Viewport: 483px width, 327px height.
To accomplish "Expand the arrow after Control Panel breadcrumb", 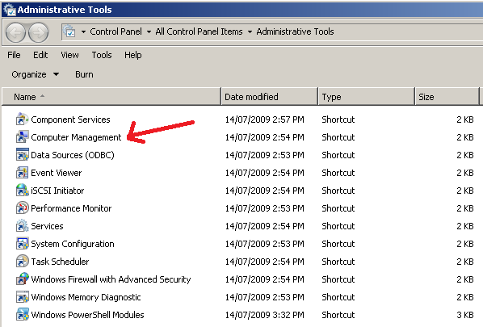I will click(149, 31).
